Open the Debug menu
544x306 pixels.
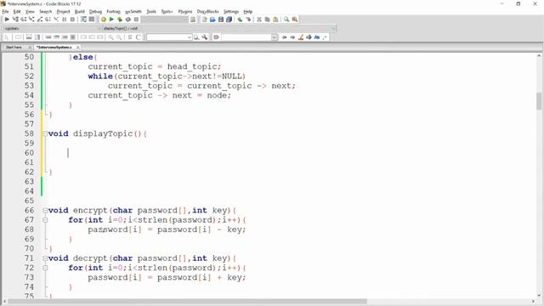[95, 11]
